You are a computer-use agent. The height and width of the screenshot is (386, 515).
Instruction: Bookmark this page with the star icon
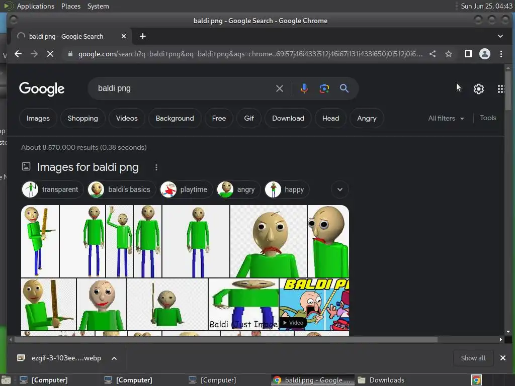(x=449, y=54)
